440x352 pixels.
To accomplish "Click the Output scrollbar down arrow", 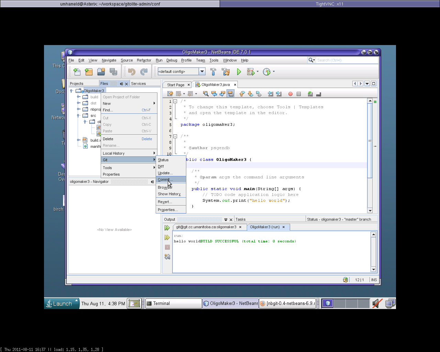I will (373, 269).
